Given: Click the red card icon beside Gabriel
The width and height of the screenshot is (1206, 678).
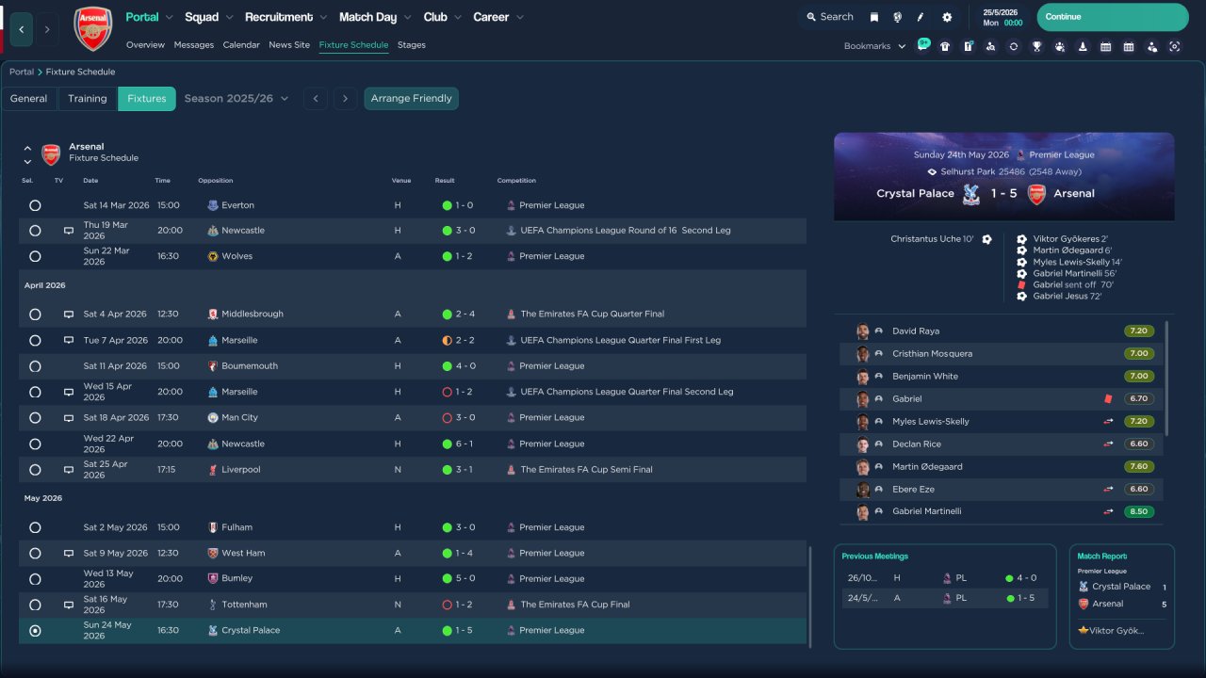Looking at the screenshot, I should [x=1108, y=399].
